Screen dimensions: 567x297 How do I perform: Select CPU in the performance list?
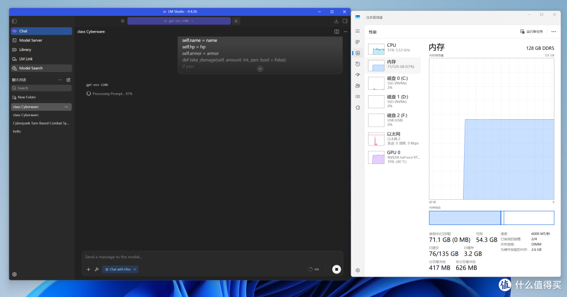pos(393,48)
